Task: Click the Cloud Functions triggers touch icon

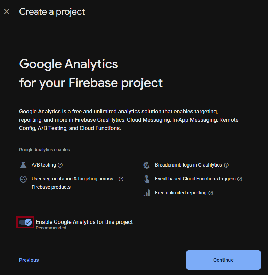Action: click(147, 179)
